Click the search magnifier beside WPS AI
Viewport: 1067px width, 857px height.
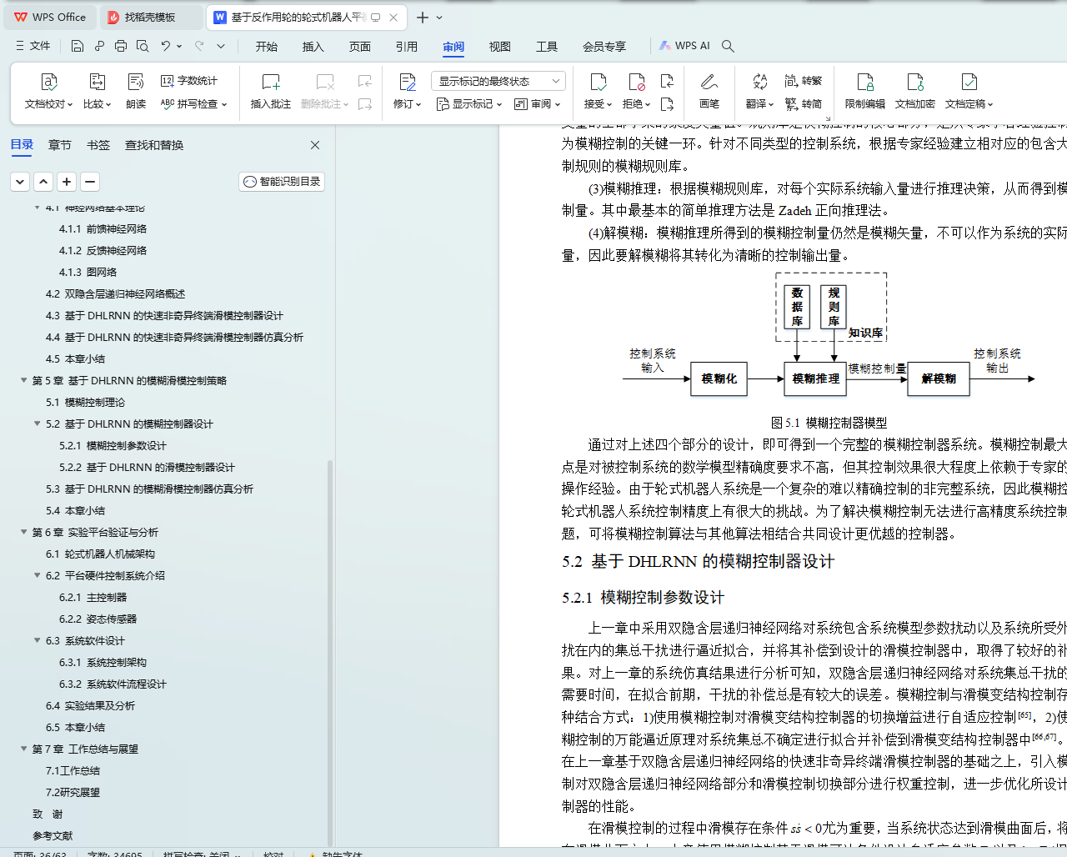coord(728,46)
